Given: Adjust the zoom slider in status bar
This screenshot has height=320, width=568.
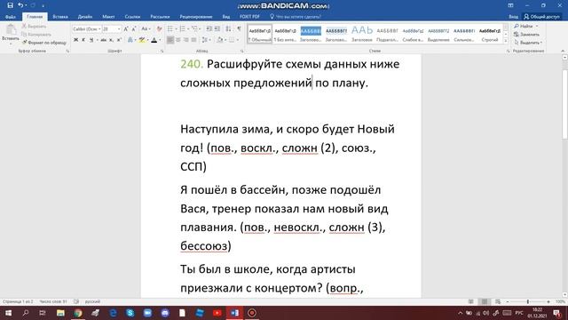Looking at the screenshot, I should (x=528, y=301).
